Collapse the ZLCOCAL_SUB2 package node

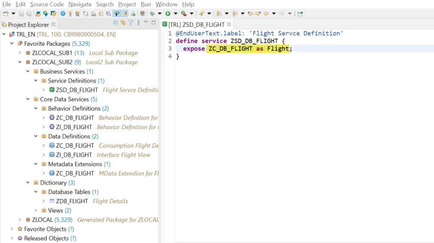[20, 62]
